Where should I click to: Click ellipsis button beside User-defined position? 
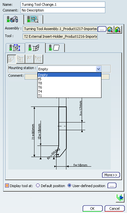(112, 185)
